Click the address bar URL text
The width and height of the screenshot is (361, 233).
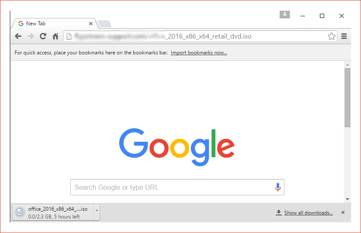(x=163, y=36)
